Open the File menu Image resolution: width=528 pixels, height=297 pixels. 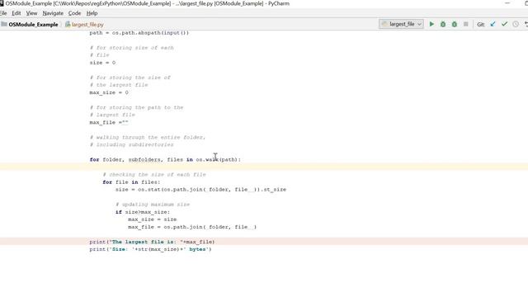3,13
